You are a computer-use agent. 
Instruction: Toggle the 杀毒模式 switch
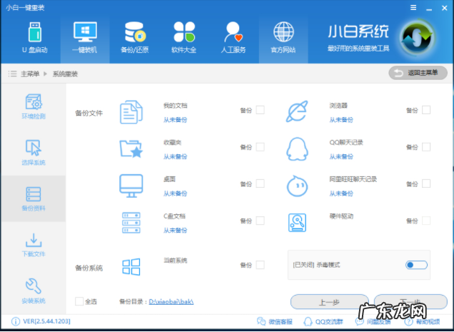416,265
